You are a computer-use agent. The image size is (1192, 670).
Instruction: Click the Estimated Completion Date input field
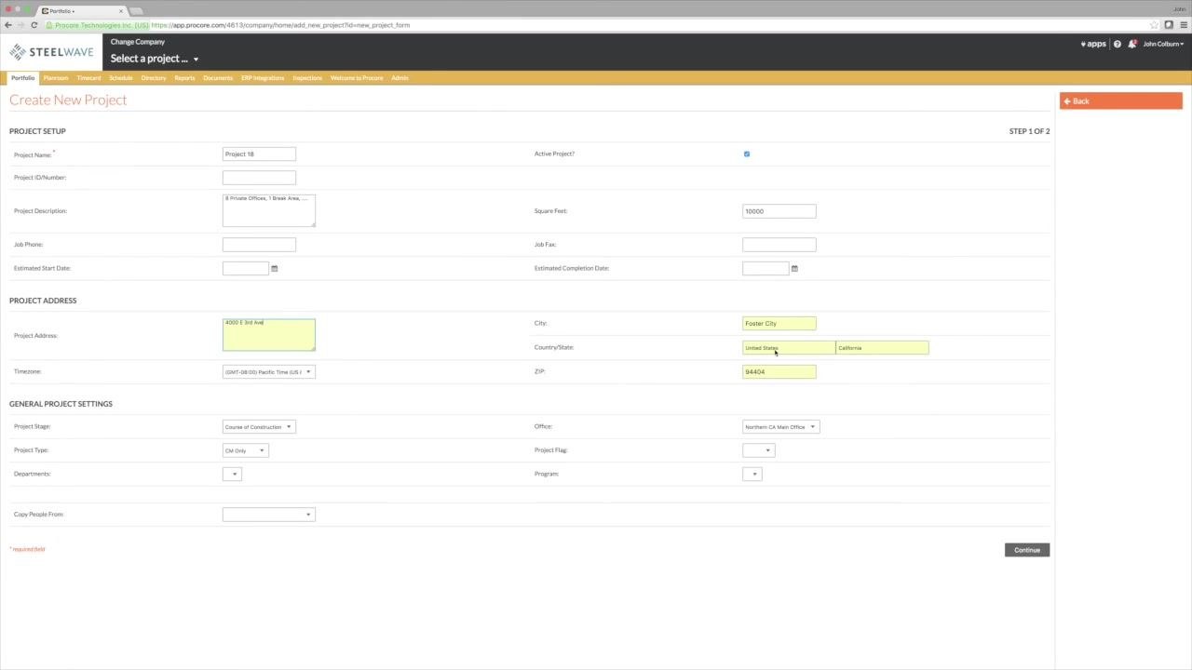click(x=765, y=268)
